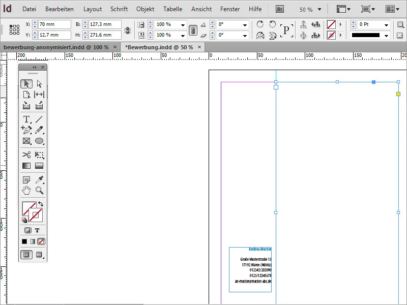Screen dimensions: 407x305
Task: Select the Content Placer tool
Action: (x=39, y=105)
